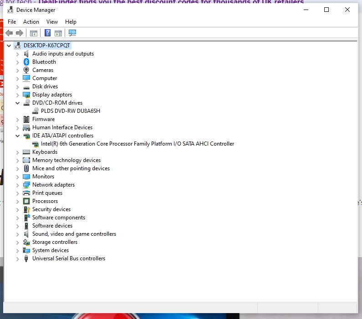Expand the Processors node arrow

pos(18,202)
